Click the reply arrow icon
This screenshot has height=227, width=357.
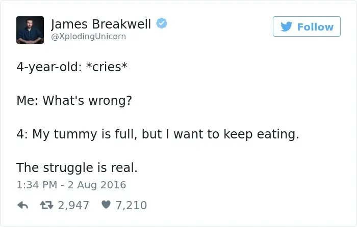click(21, 205)
